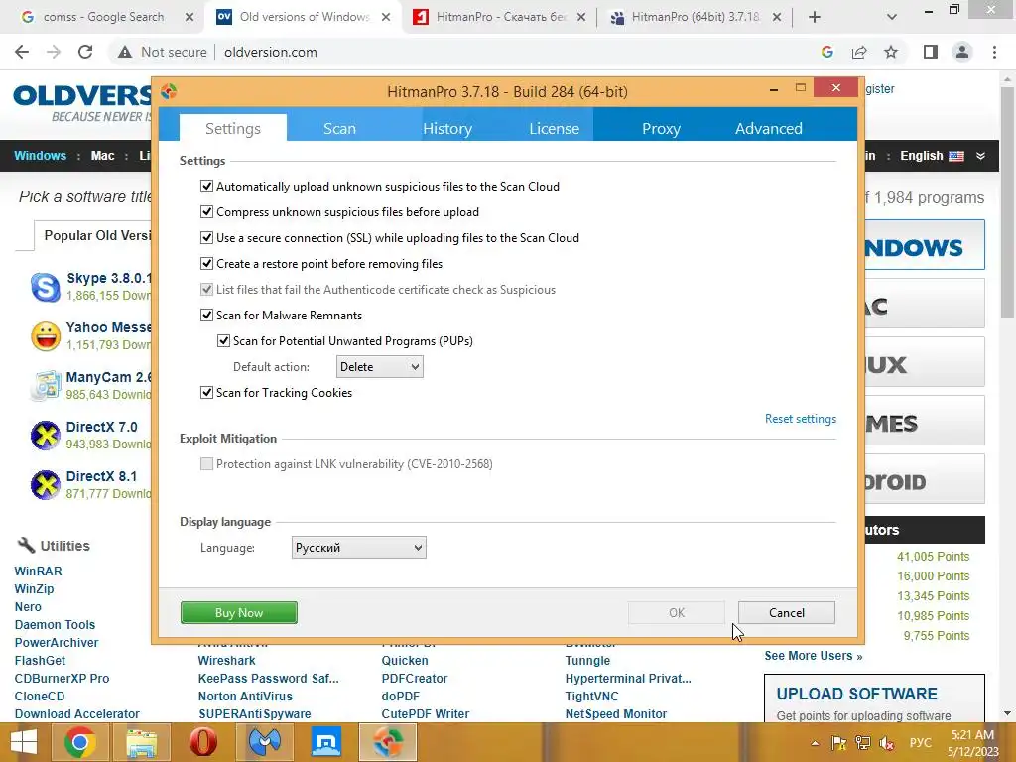1016x762 pixels.
Task: Click Chrome reload page icon
Action: 85,52
